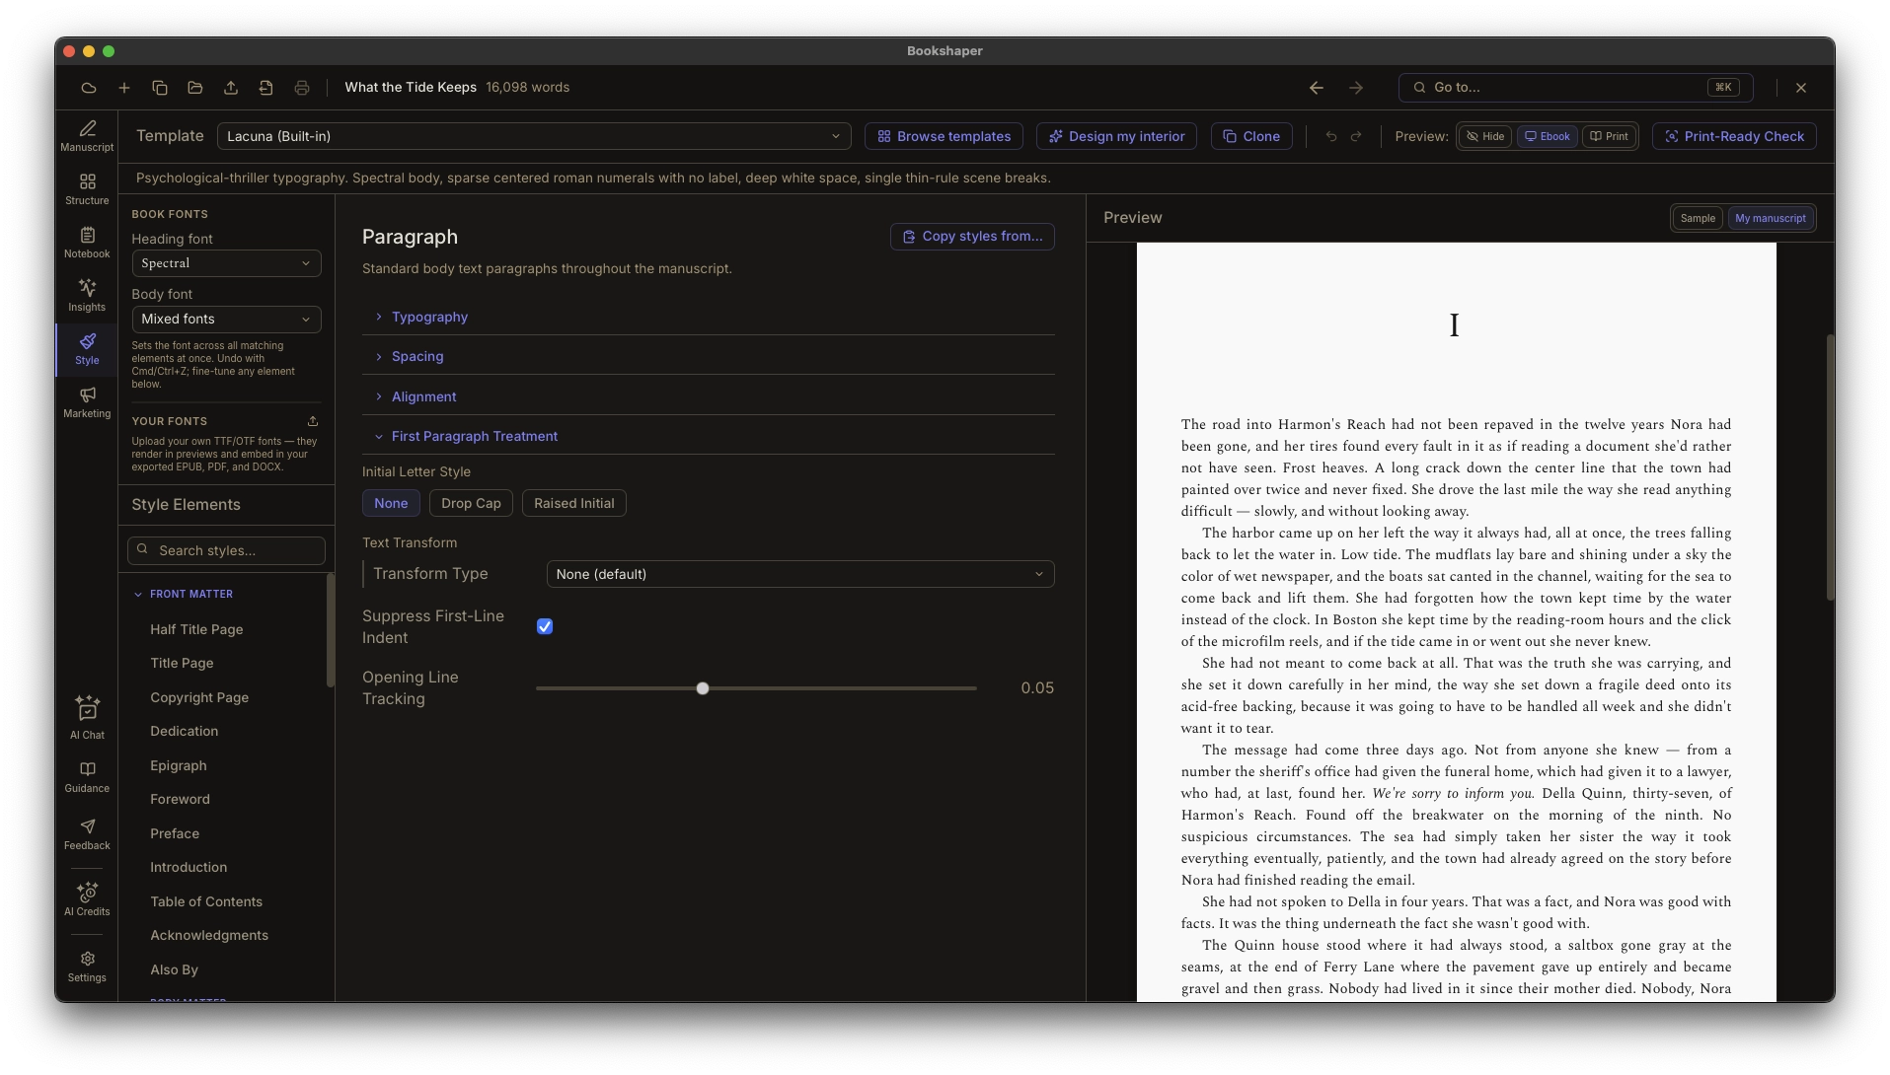Viewport: 1890px width, 1075px height.
Task: Open the Template dropdown Lacuna (Built-in)
Action: point(534,136)
